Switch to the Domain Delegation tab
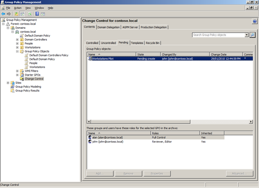Viewport: 259px width, 188px height. pyautogui.click(x=109, y=27)
